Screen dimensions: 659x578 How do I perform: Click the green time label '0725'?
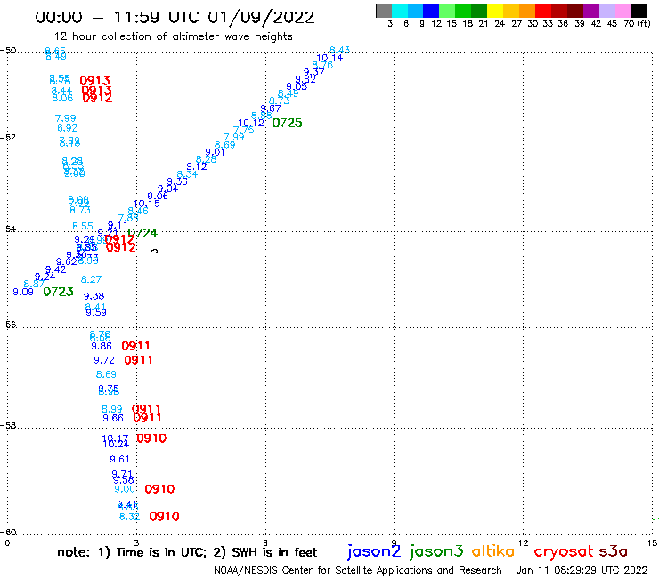point(287,123)
